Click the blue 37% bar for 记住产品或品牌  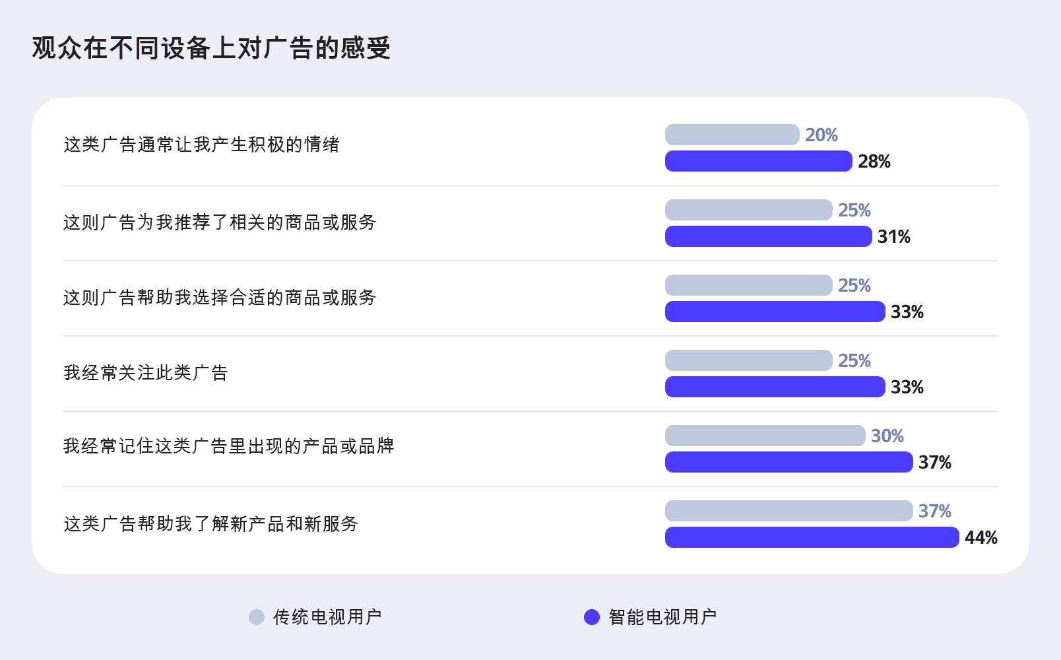pos(788,462)
